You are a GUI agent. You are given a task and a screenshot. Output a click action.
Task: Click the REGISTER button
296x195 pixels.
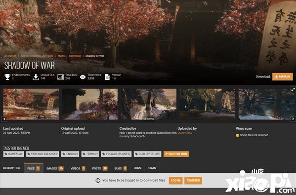tap(193, 181)
